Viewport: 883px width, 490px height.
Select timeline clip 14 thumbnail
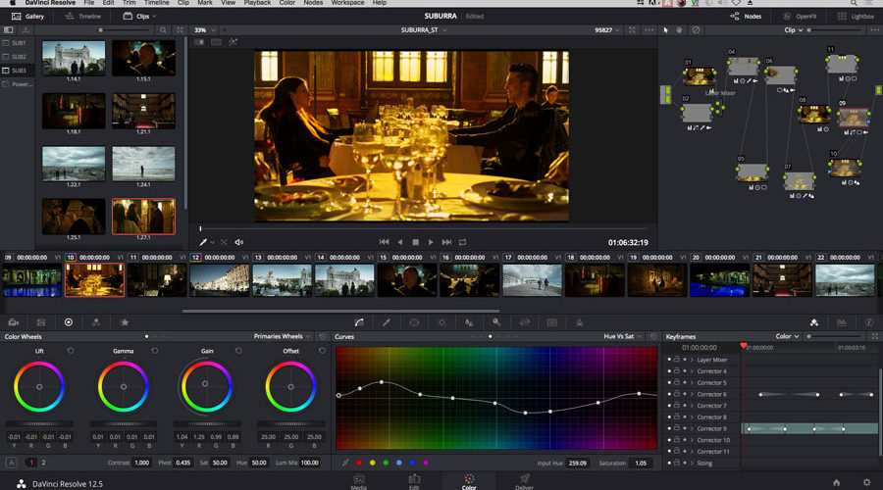click(344, 279)
